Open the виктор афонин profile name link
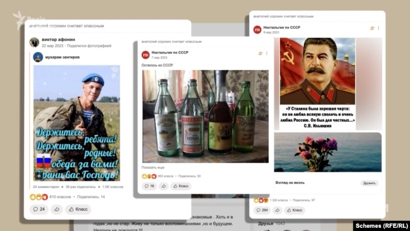Image resolution: width=410 pixels, height=231 pixels. pos(58,40)
